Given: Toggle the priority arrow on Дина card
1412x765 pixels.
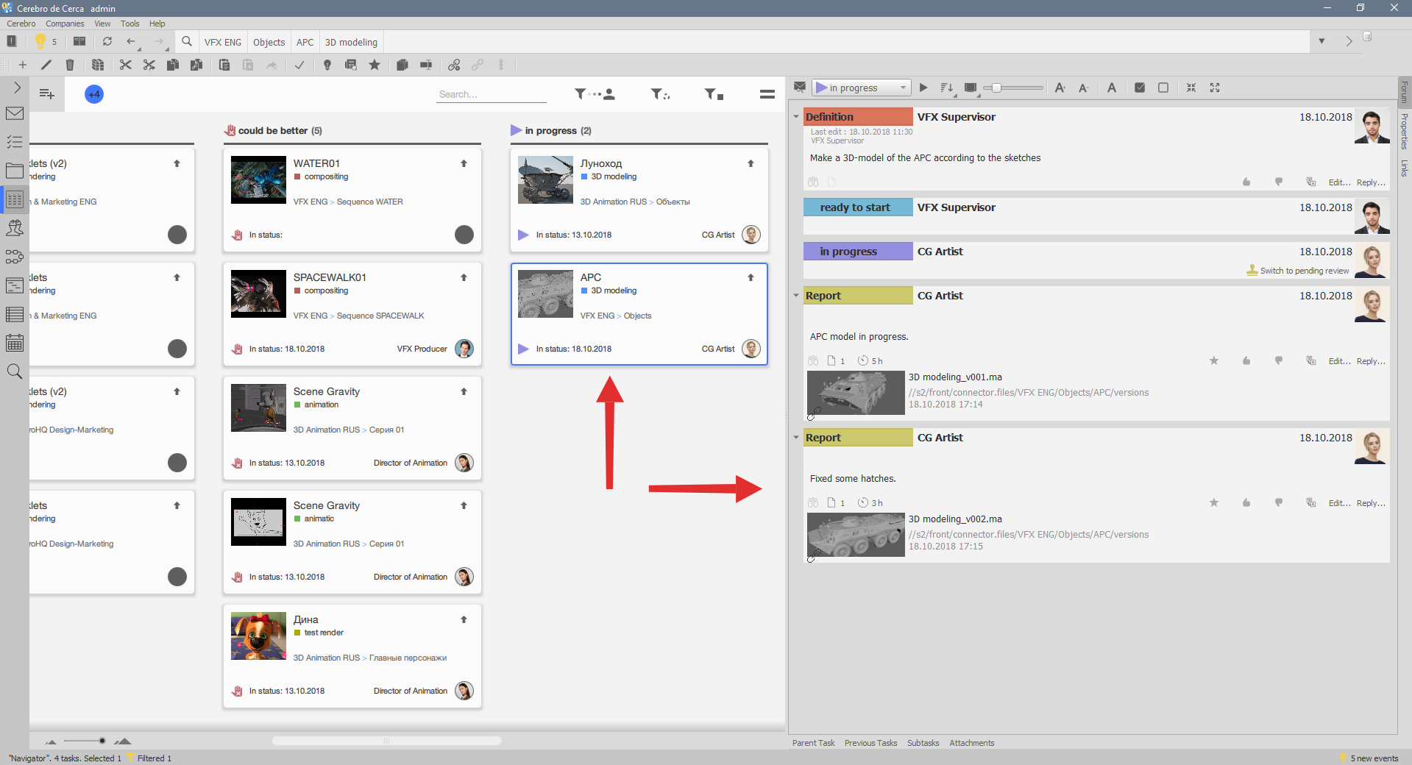Looking at the screenshot, I should pyautogui.click(x=464, y=619).
